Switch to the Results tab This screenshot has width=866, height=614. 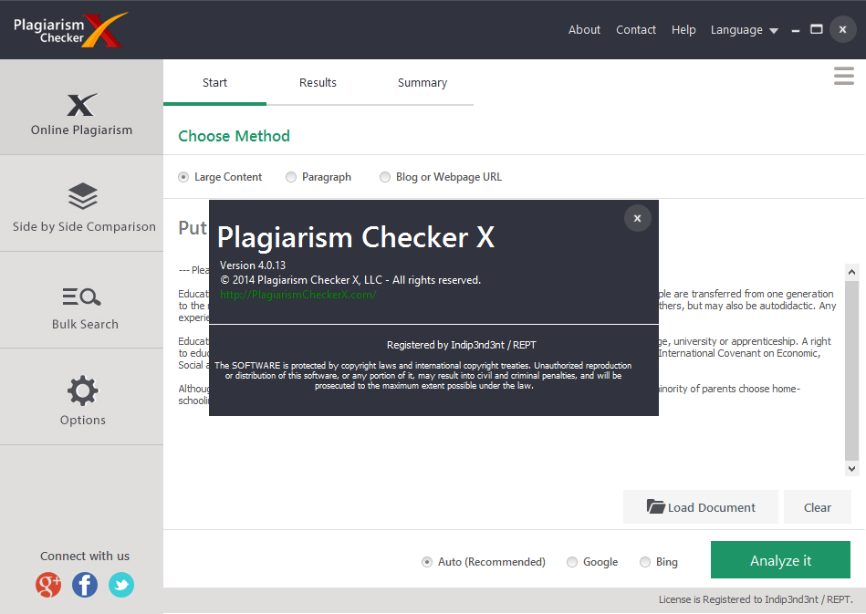pyautogui.click(x=318, y=83)
